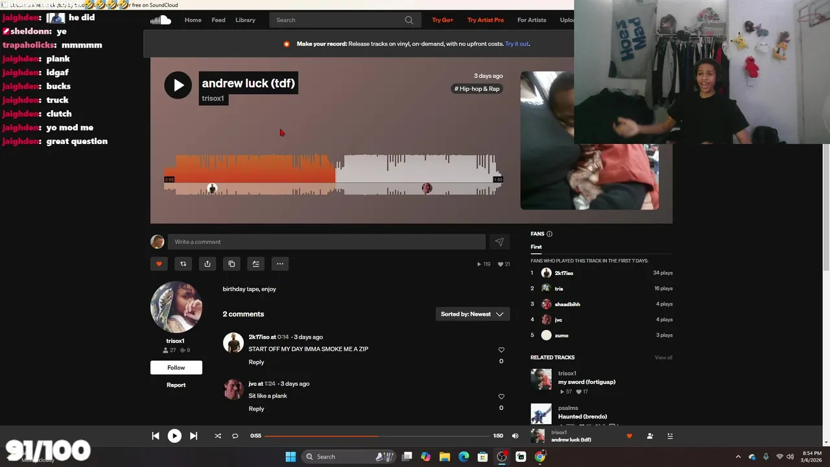Click the Fans info icon
The height and width of the screenshot is (467, 830).
point(549,234)
